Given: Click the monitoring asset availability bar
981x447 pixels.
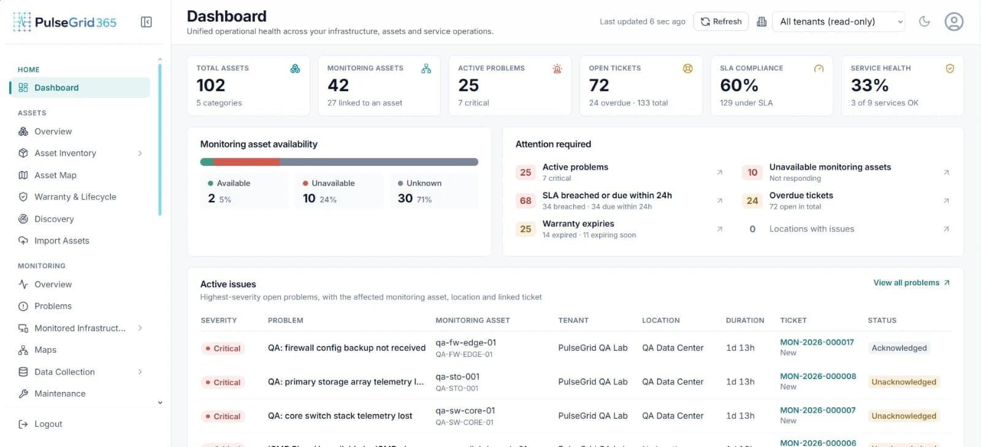Looking at the screenshot, I should (x=339, y=162).
